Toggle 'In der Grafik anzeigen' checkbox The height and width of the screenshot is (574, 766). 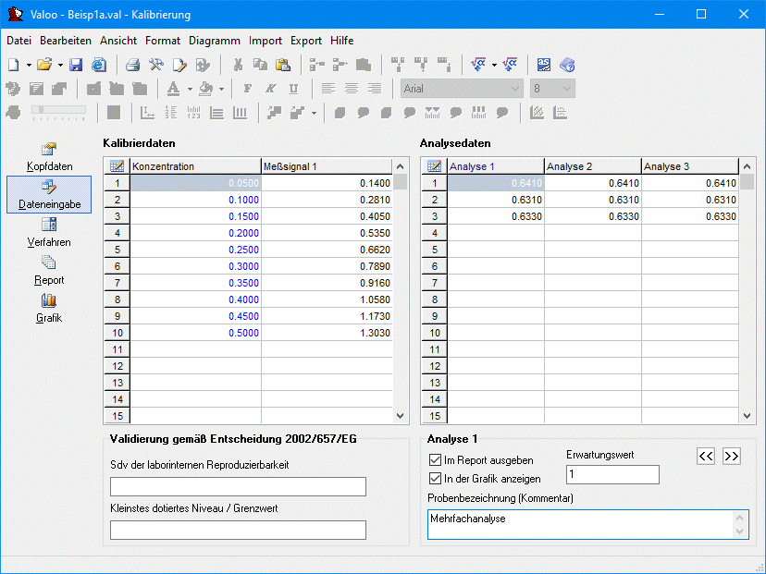click(436, 479)
